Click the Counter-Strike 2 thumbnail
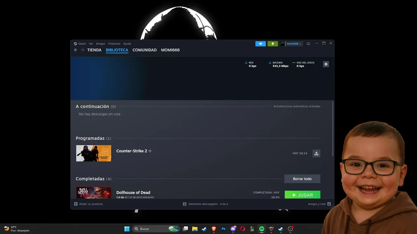This screenshot has height=234, width=417. click(x=93, y=153)
